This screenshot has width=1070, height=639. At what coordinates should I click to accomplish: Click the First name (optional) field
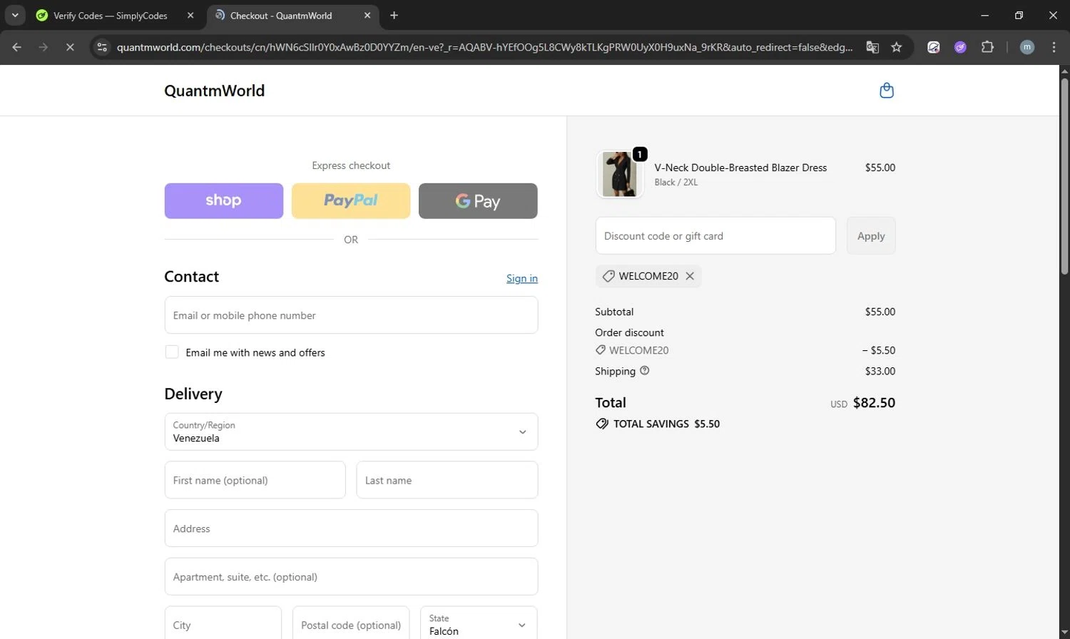255,480
